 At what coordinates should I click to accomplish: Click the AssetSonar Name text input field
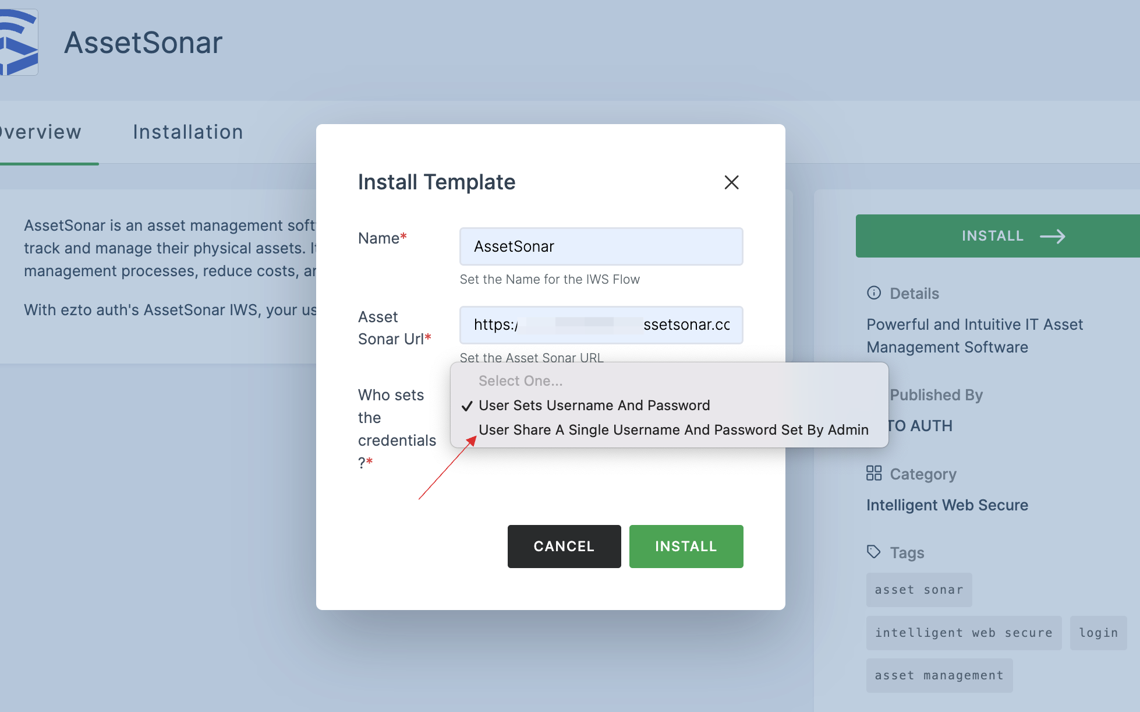[x=601, y=245]
